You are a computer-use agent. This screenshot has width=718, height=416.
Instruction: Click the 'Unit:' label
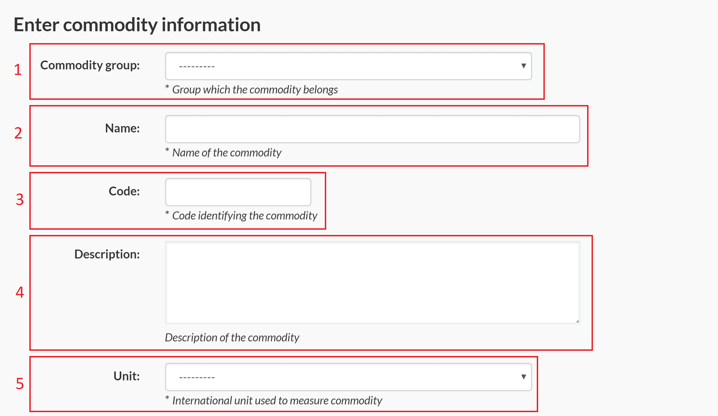[x=126, y=376]
